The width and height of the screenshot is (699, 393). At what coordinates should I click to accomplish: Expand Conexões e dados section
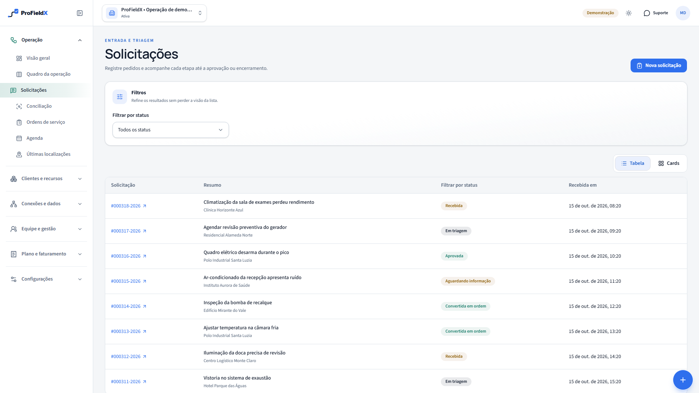pyautogui.click(x=47, y=204)
